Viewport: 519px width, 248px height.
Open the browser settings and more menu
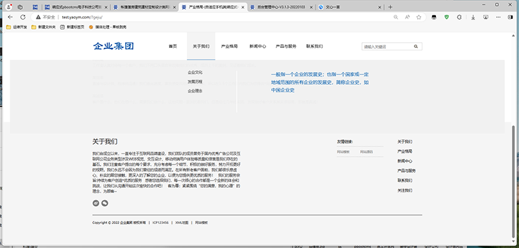(498, 17)
